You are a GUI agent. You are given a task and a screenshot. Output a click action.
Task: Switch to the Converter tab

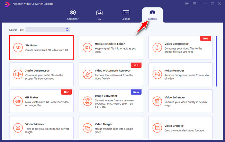pyautogui.click(x=73, y=15)
